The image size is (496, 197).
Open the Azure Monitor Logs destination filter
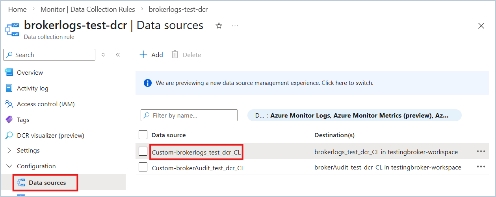[354, 116]
